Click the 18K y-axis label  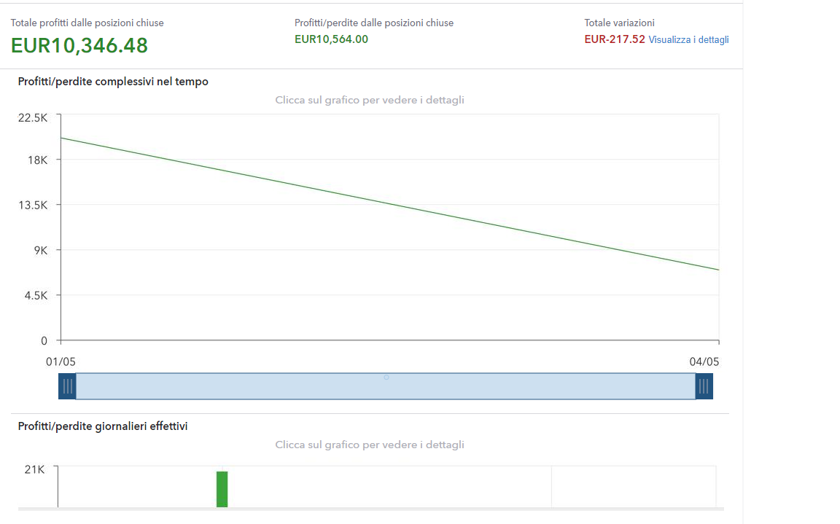[37, 160]
